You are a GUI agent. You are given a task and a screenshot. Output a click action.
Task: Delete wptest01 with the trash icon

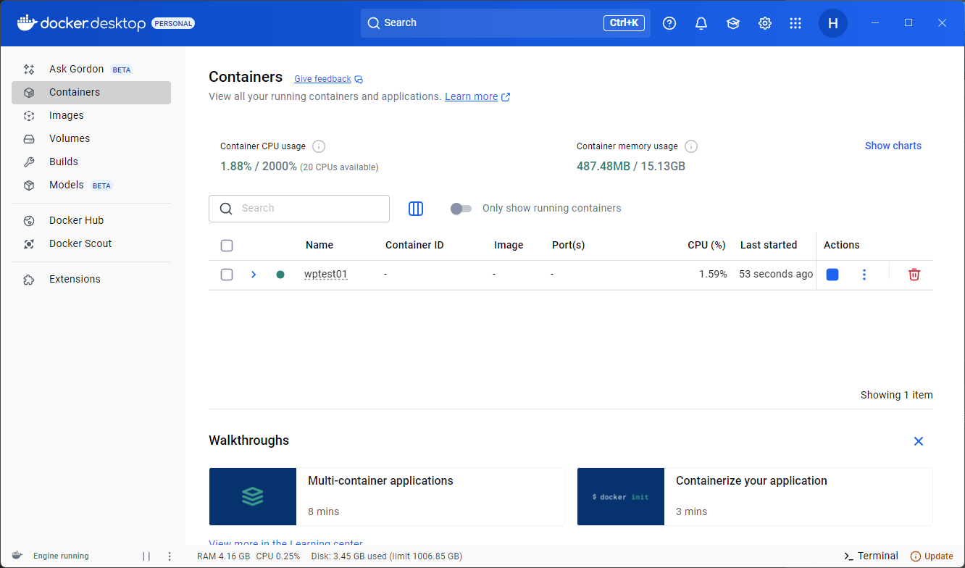tap(914, 275)
